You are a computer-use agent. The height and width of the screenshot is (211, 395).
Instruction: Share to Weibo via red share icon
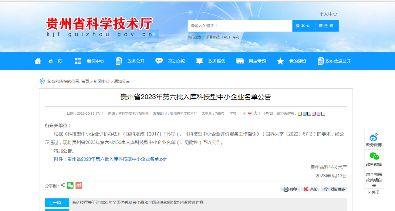pyautogui.click(x=78, y=185)
